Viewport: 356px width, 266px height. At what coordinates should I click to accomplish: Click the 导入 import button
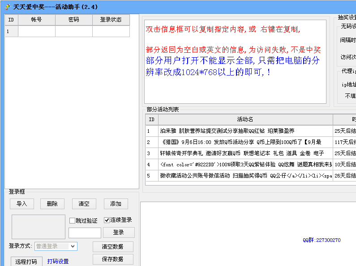(22, 204)
